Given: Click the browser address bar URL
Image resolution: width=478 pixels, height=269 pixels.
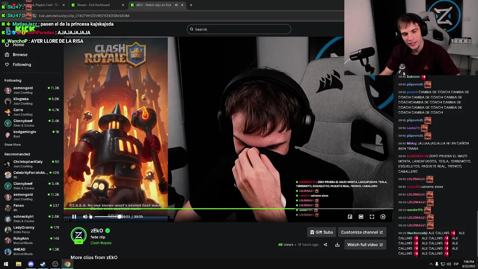Looking at the screenshot, I should pos(84,16).
